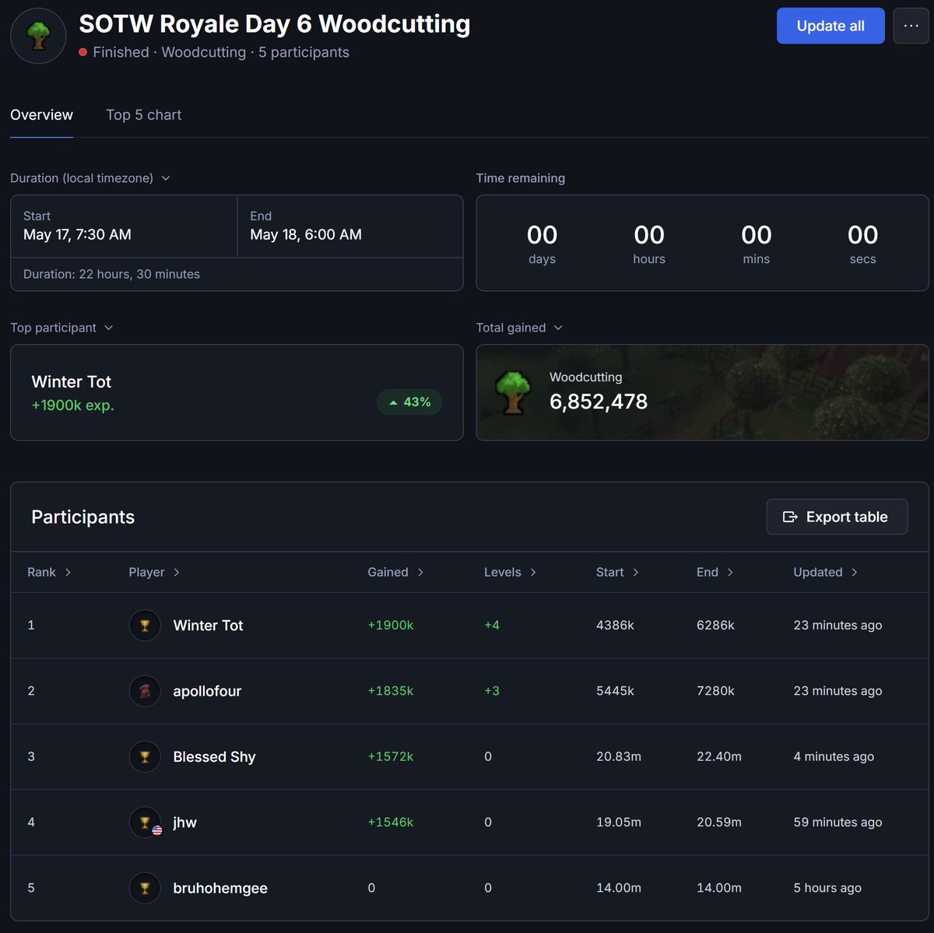Click the US flag badge on jhw
Screen dimensions: 934x933
point(157,830)
